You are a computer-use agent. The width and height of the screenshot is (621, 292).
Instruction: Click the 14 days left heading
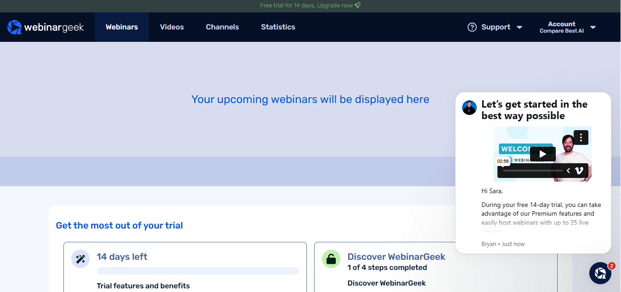[122, 257]
